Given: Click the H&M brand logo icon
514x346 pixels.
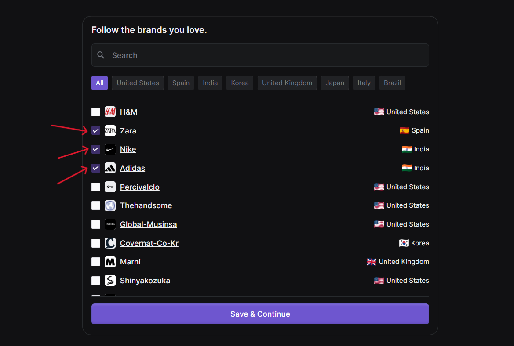Looking at the screenshot, I should (110, 112).
